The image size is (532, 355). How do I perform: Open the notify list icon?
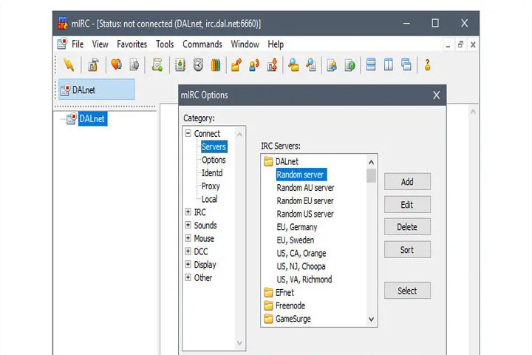pyautogui.click(x=332, y=64)
